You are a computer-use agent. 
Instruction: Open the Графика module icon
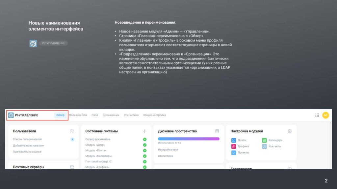tap(234, 146)
